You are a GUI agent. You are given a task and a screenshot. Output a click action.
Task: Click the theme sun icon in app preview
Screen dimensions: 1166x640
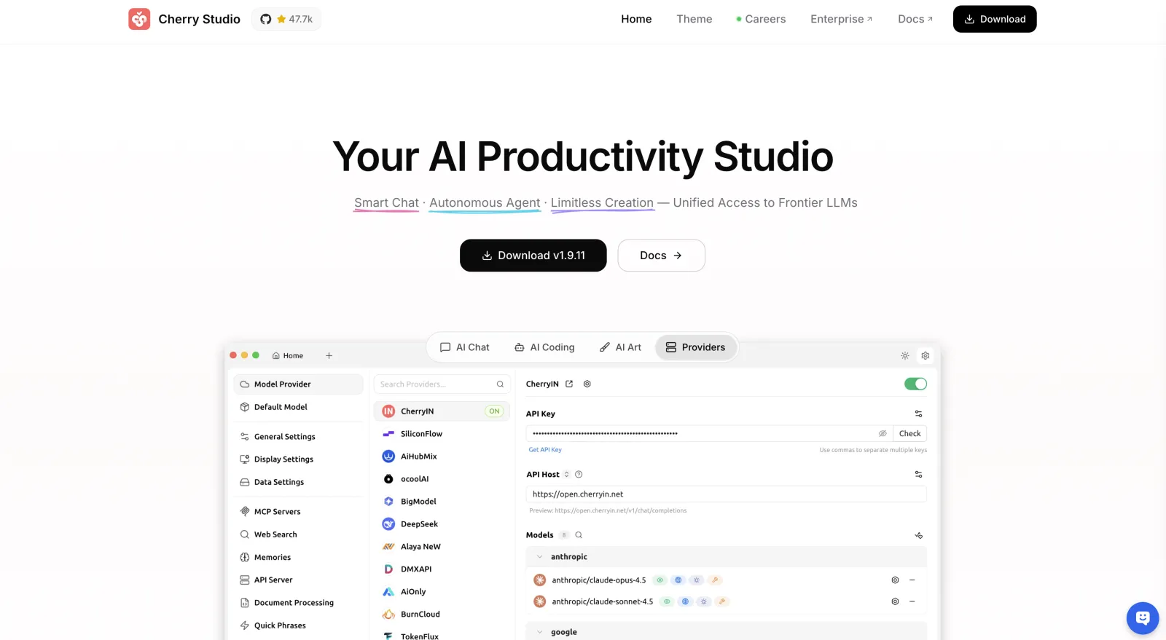coord(904,356)
